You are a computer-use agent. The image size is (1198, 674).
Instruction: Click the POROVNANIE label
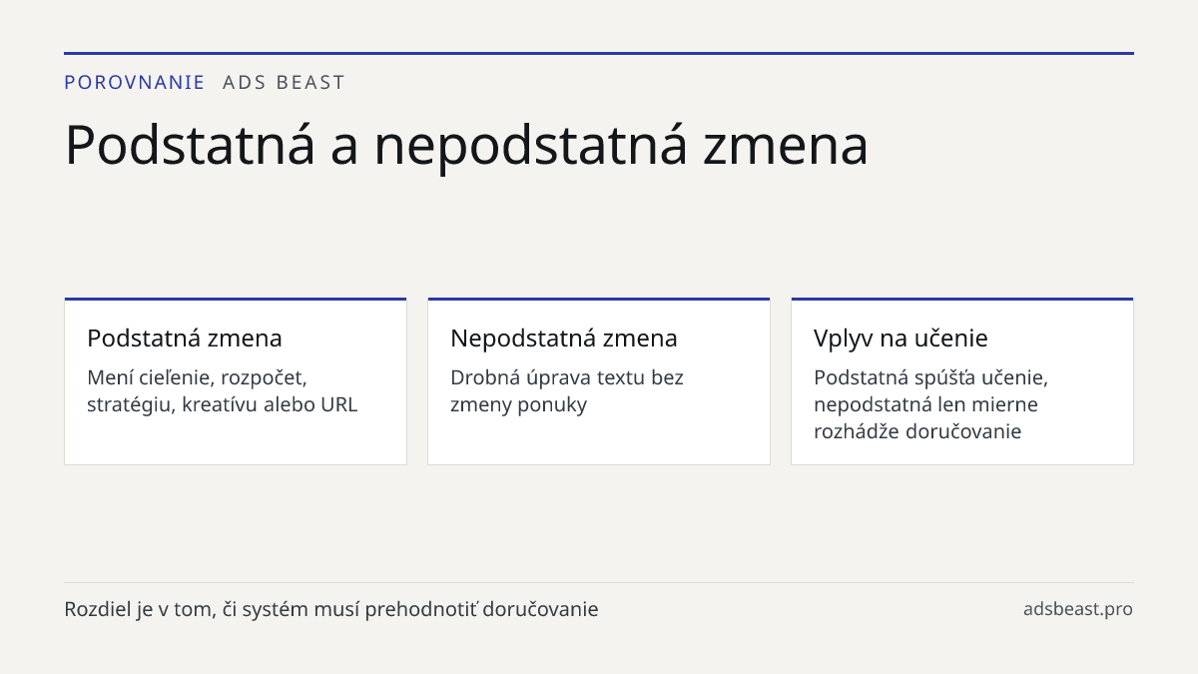click(134, 83)
